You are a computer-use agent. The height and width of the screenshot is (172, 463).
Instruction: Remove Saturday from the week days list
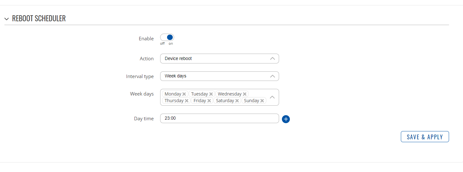(237, 101)
